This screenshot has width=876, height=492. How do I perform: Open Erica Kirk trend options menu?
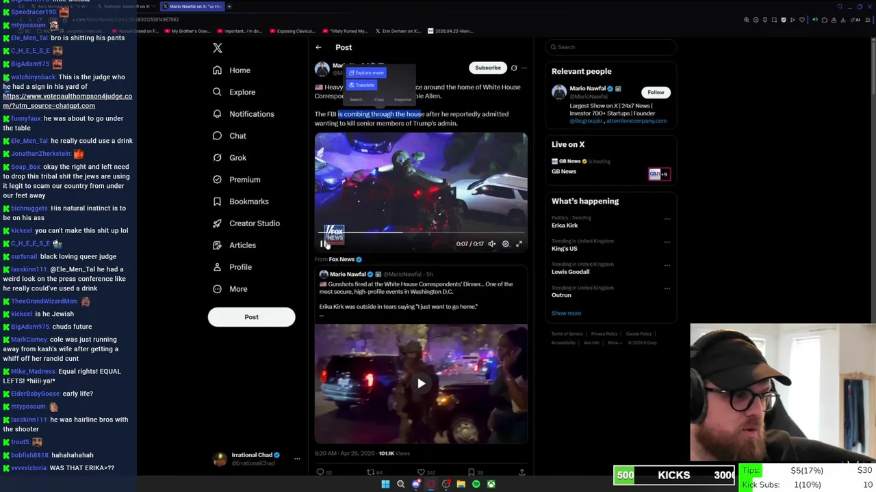667,219
